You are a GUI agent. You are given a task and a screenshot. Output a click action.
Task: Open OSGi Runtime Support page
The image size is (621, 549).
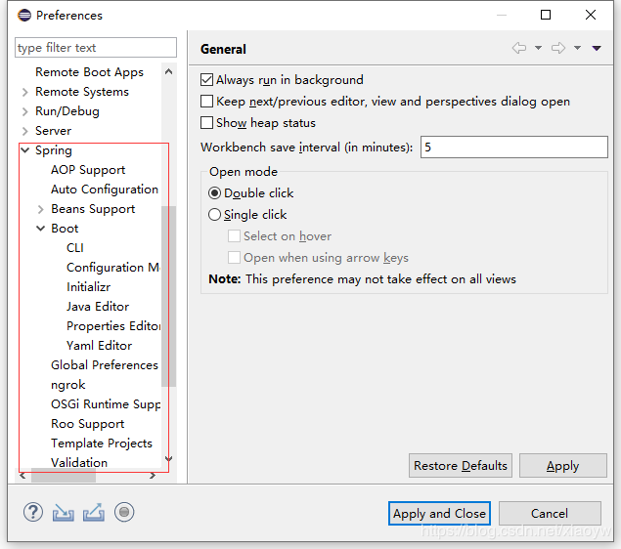point(106,404)
